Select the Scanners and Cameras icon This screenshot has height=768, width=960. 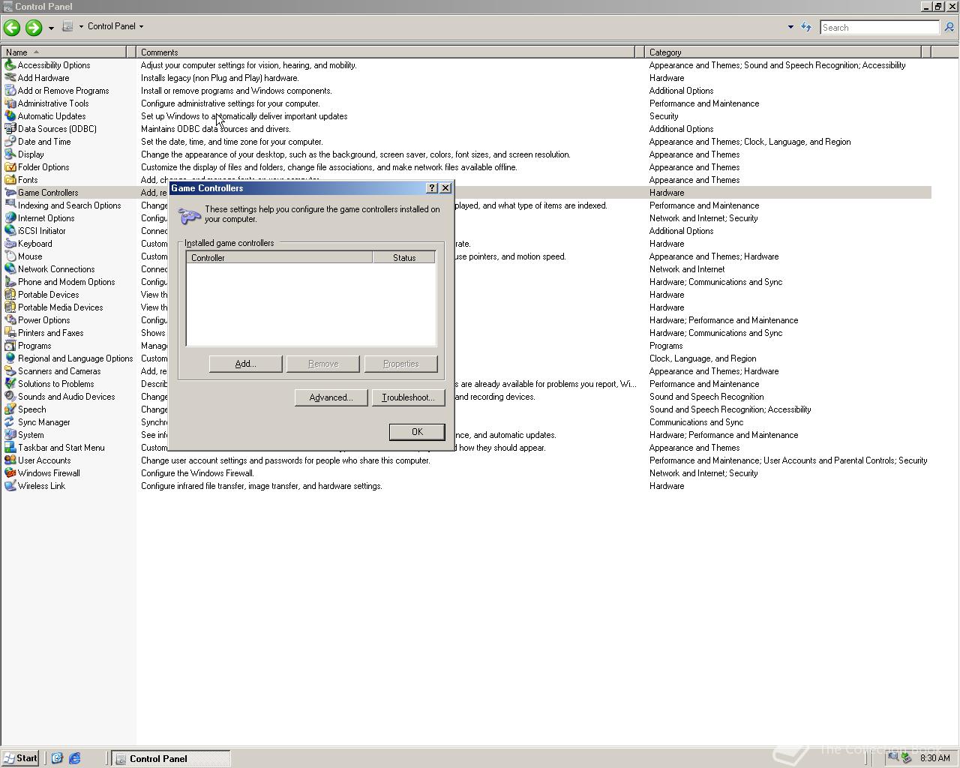point(10,371)
